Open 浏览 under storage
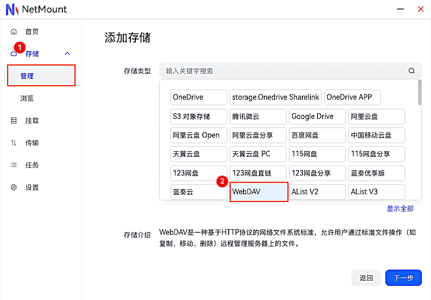This screenshot has width=431, height=300. pos(27,98)
